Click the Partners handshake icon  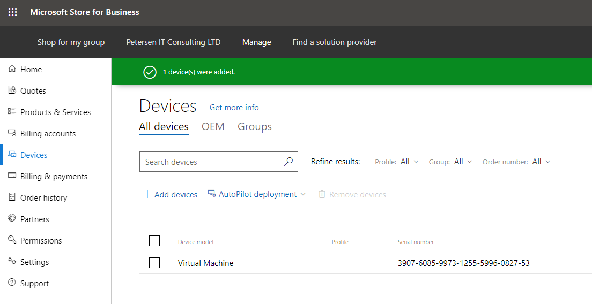point(12,218)
